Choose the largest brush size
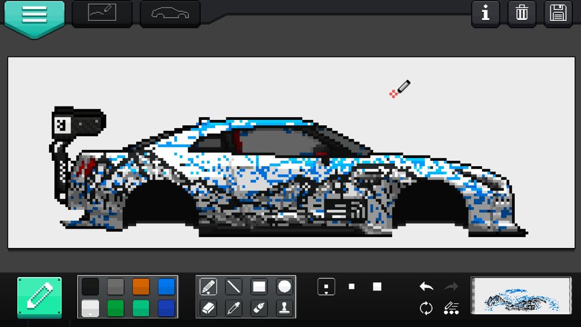 point(377,287)
